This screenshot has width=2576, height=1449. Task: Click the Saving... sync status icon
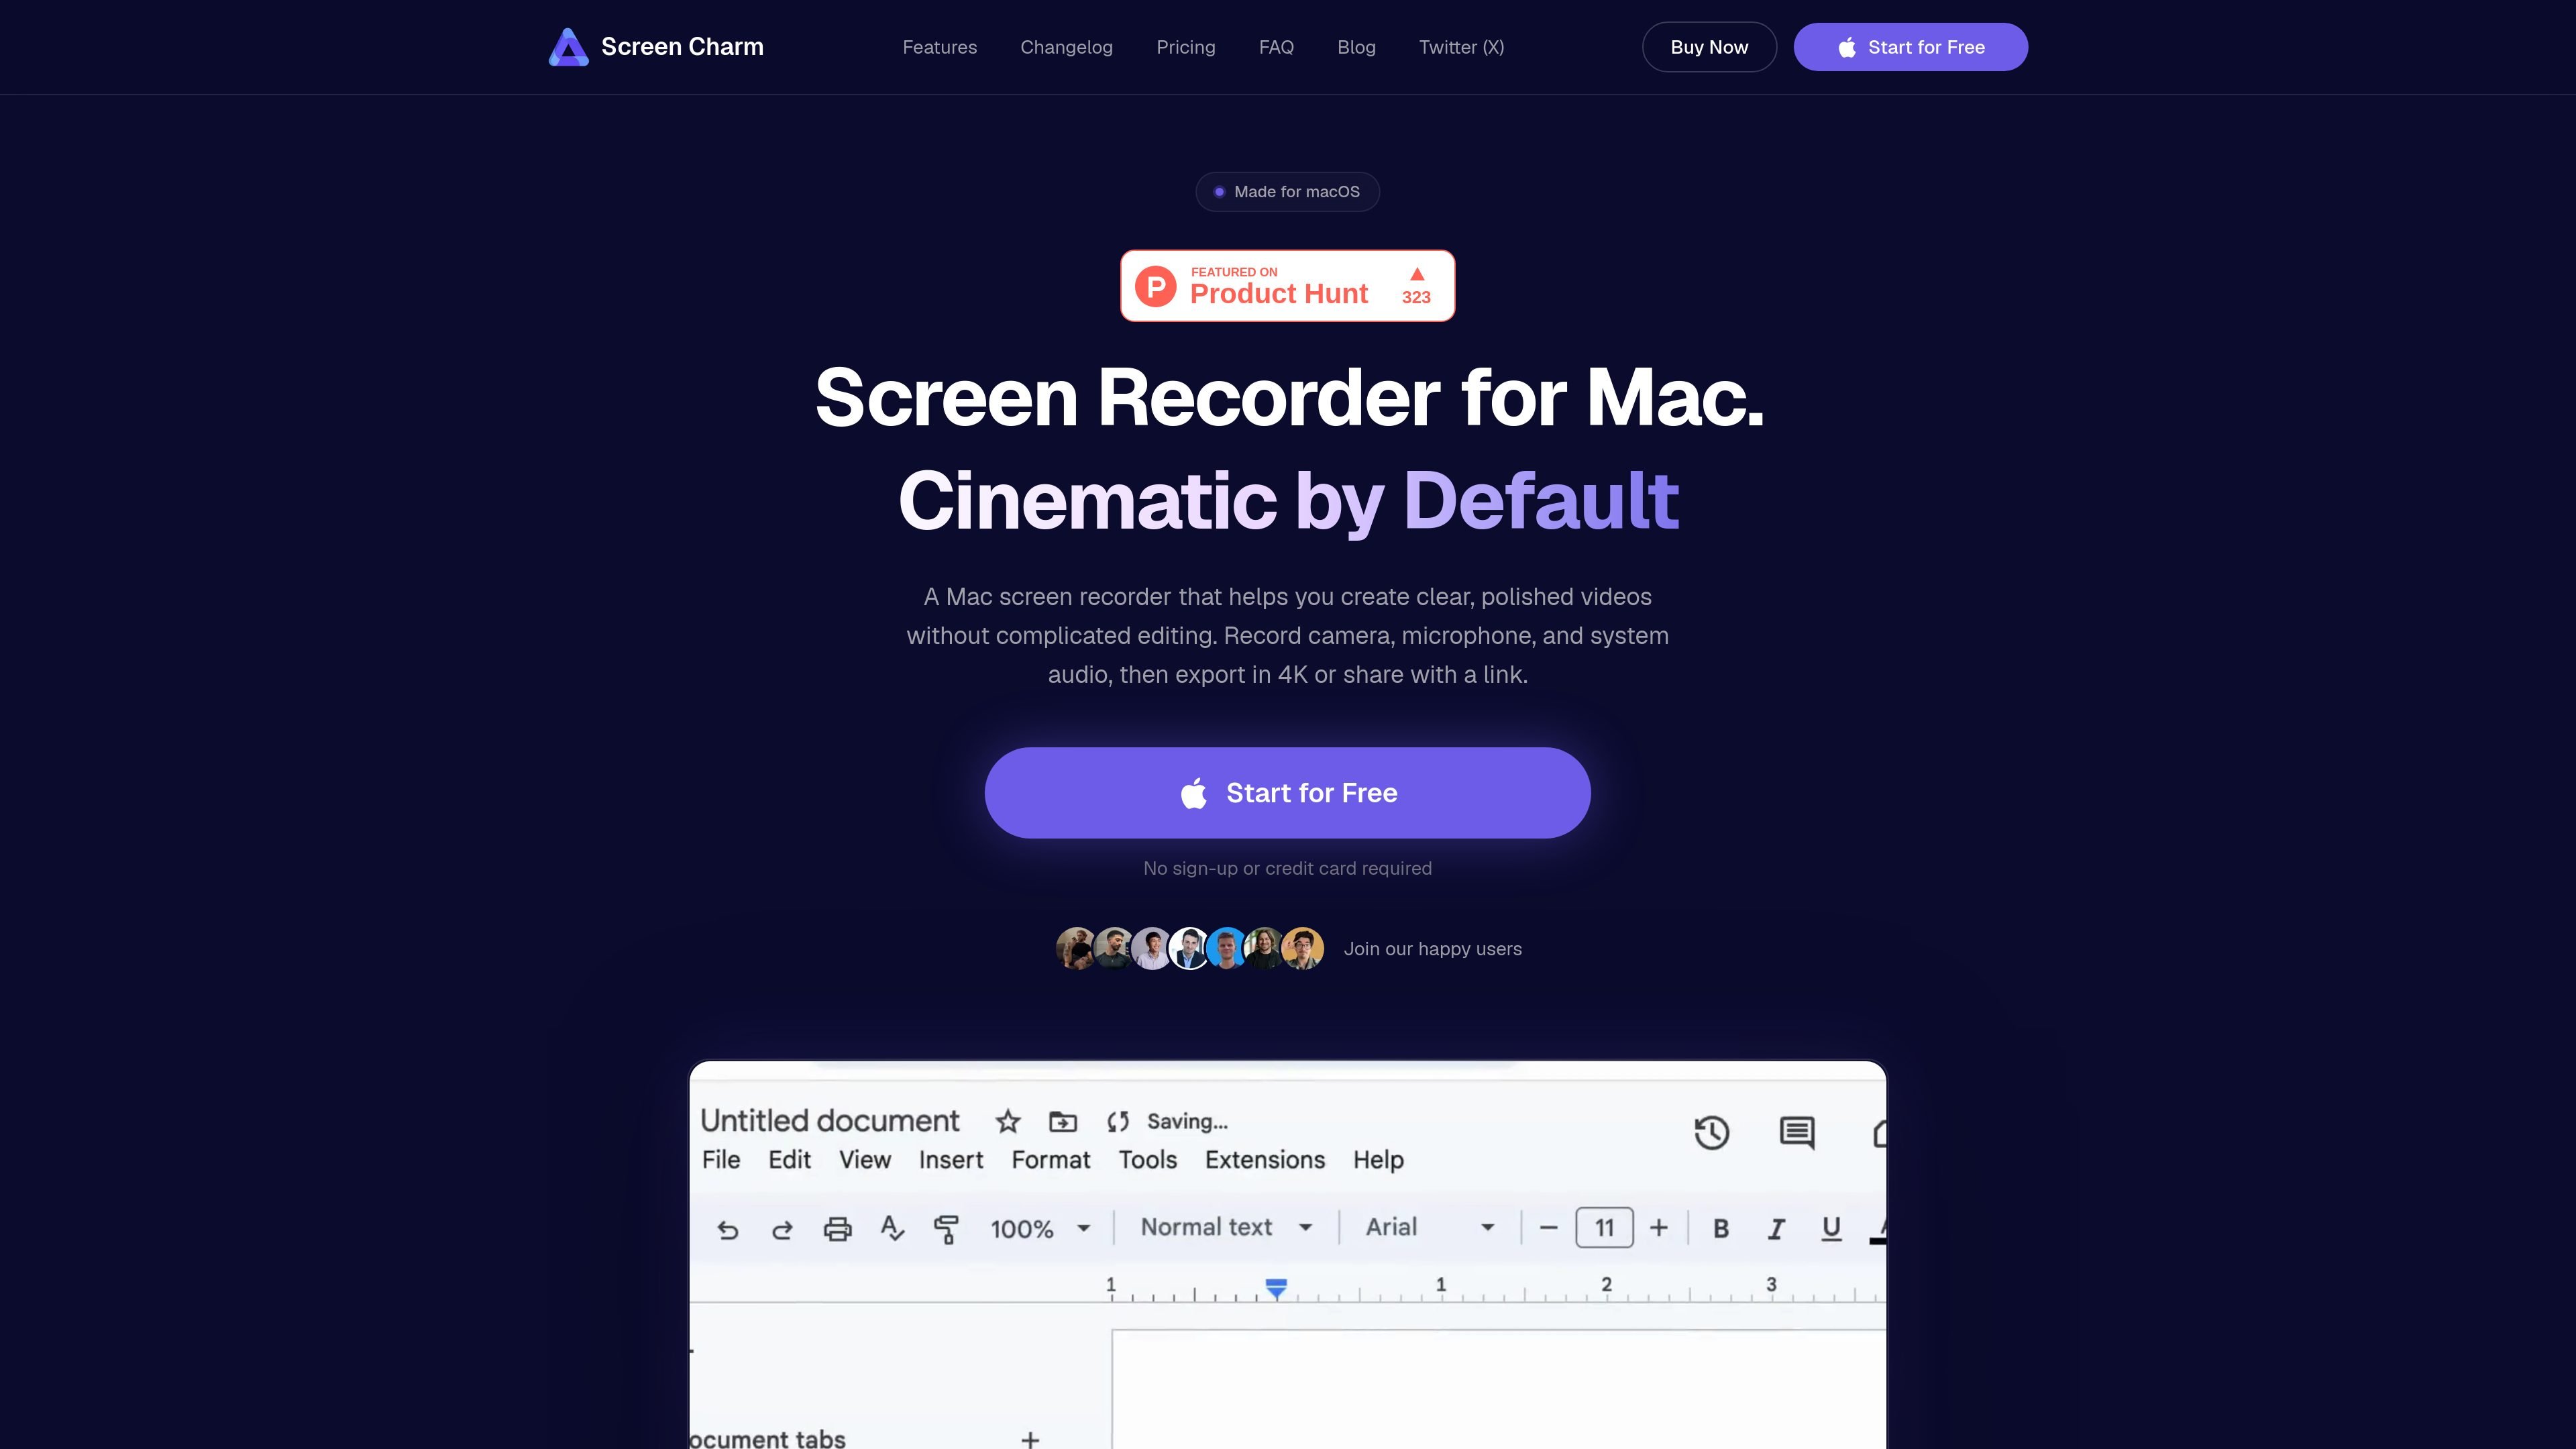(1118, 1121)
